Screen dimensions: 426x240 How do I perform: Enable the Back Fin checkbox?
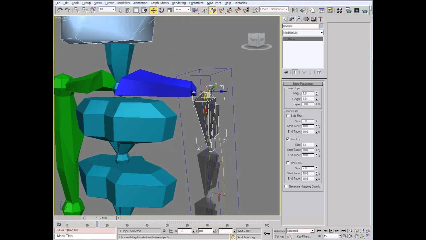[x=288, y=163]
